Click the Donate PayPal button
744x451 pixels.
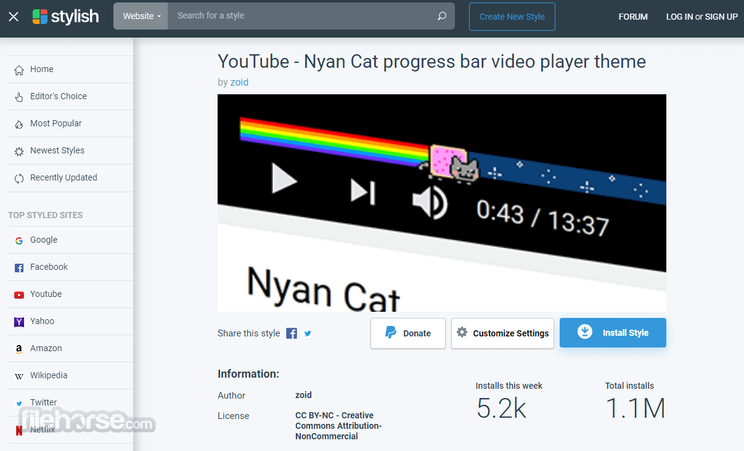[x=408, y=333]
